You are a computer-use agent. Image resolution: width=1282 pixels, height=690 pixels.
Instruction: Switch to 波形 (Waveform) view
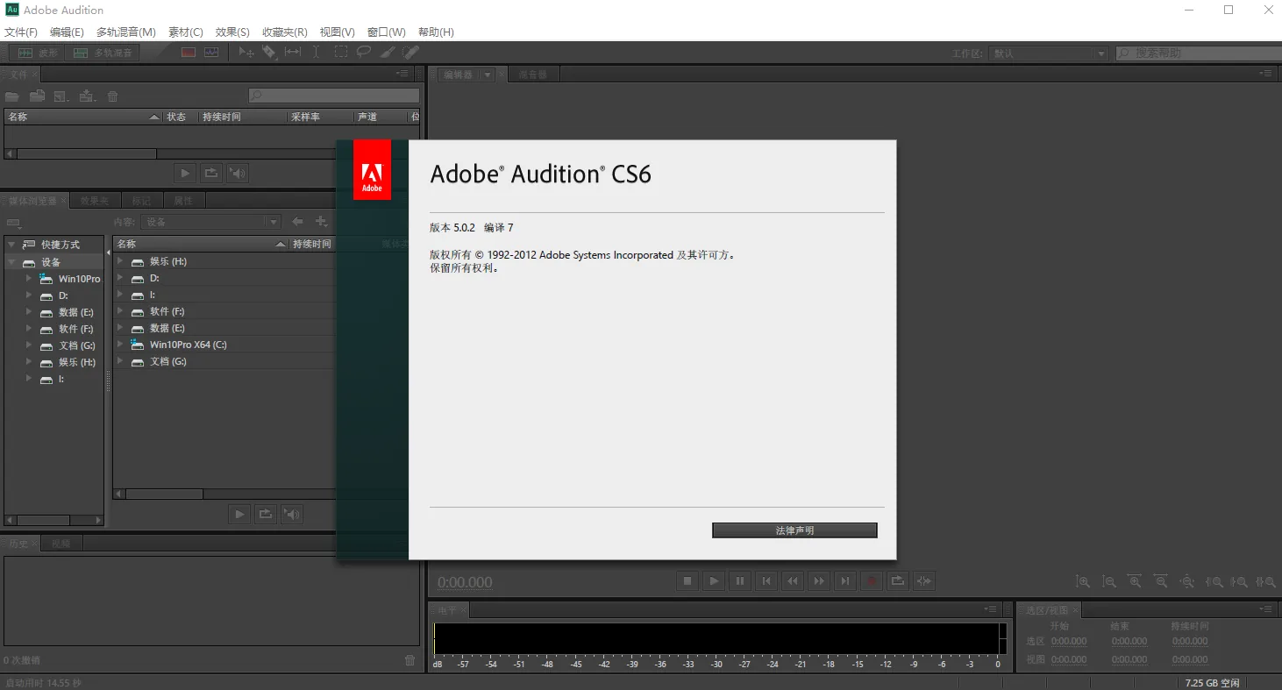coord(40,52)
